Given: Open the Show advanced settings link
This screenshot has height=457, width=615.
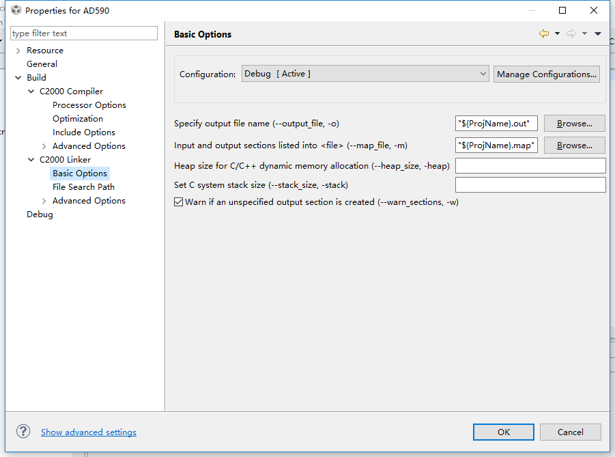Looking at the screenshot, I should pos(89,432).
